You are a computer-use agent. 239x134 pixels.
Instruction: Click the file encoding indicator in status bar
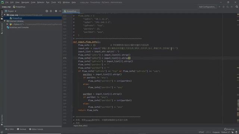(208, 133)
